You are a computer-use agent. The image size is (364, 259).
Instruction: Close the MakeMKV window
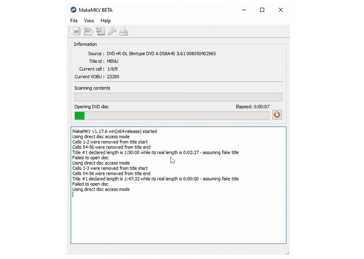pos(281,10)
